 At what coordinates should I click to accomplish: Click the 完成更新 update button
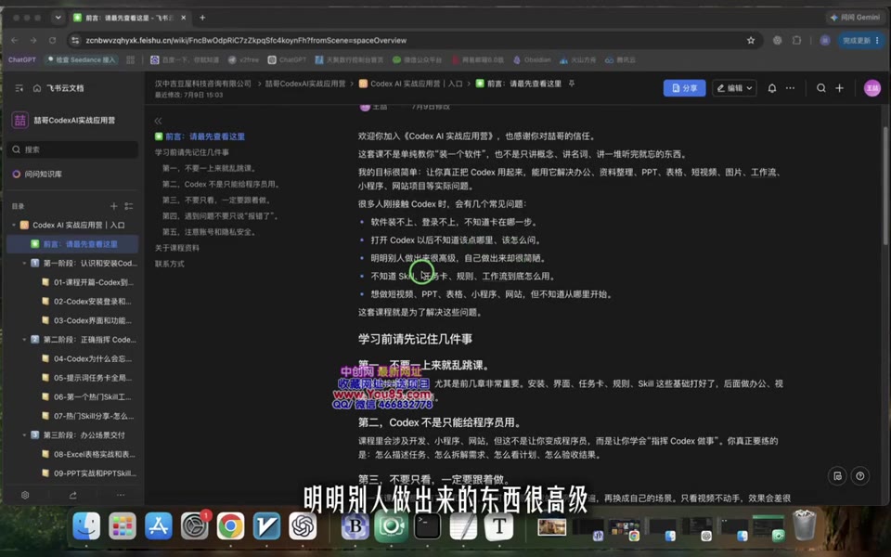(860, 40)
